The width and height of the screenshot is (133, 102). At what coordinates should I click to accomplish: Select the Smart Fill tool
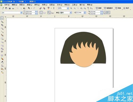[x=2, y=35]
